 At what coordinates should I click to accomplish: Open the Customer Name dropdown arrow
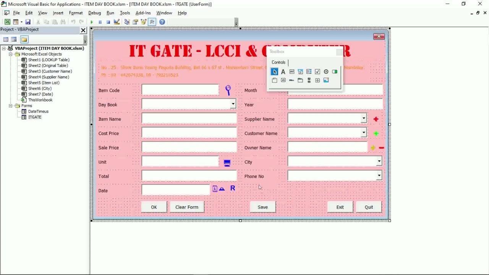point(364,133)
